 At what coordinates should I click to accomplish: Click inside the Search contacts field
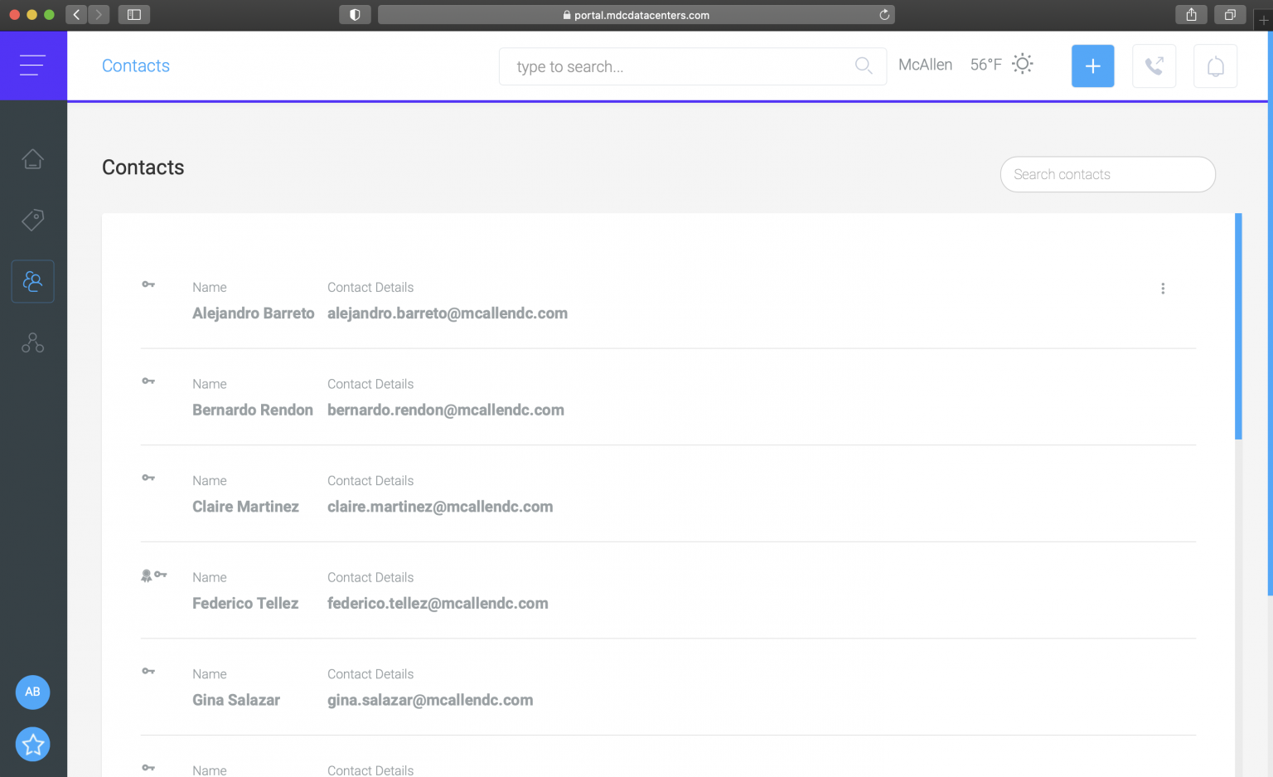(1107, 174)
